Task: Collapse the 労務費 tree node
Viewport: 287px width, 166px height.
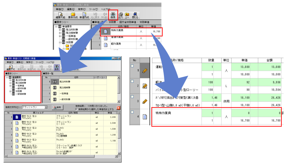Action: pos(60,42)
